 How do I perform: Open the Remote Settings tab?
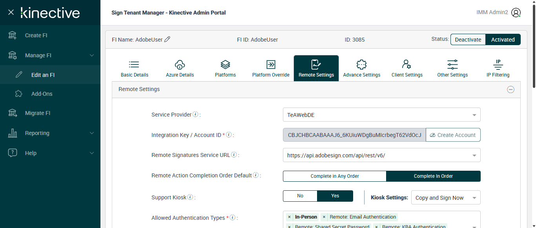316,68
